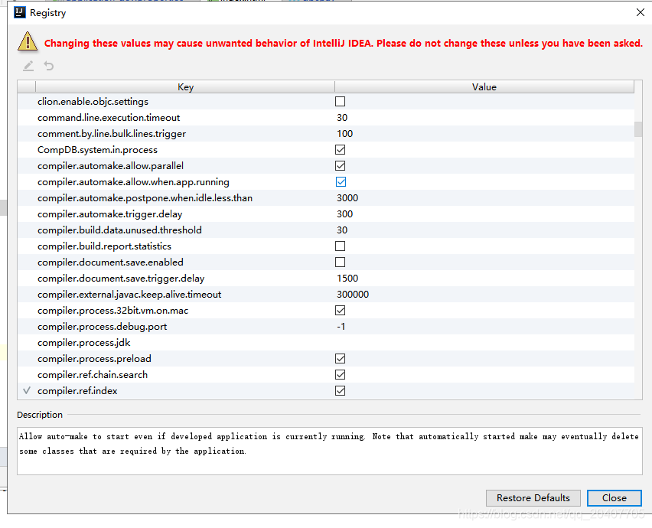The image size is (652, 528).
Task: Toggle compiler.automake.allow.parallel checkbox
Action: (340, 166)
